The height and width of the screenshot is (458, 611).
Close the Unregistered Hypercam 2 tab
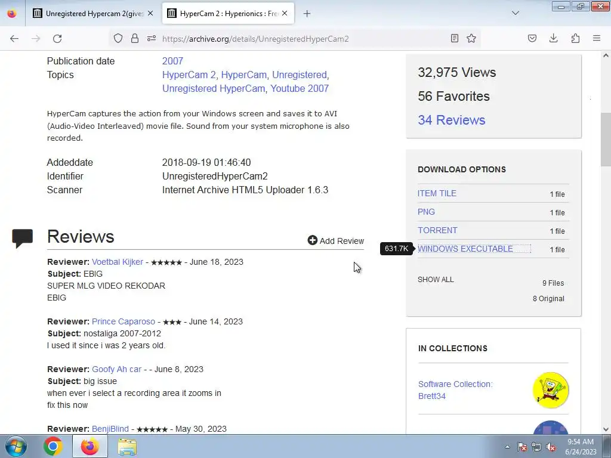click(x=150, y=13)
